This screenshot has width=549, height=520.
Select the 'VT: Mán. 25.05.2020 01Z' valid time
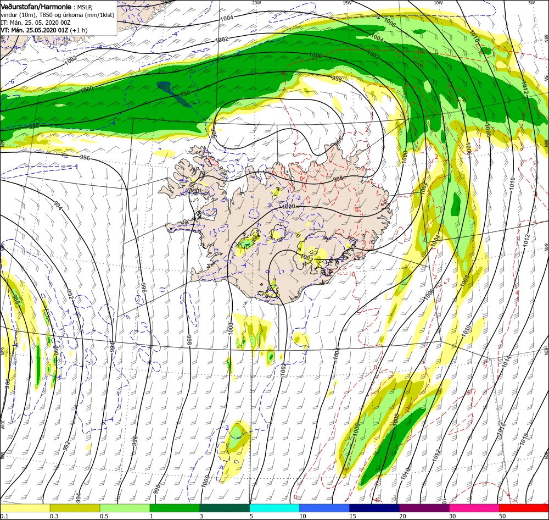(x=34, y=30)
